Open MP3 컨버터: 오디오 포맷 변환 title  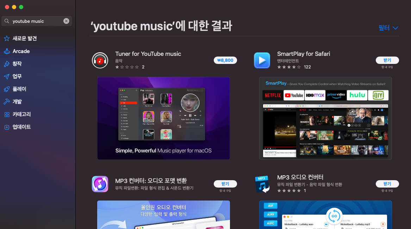151,181
